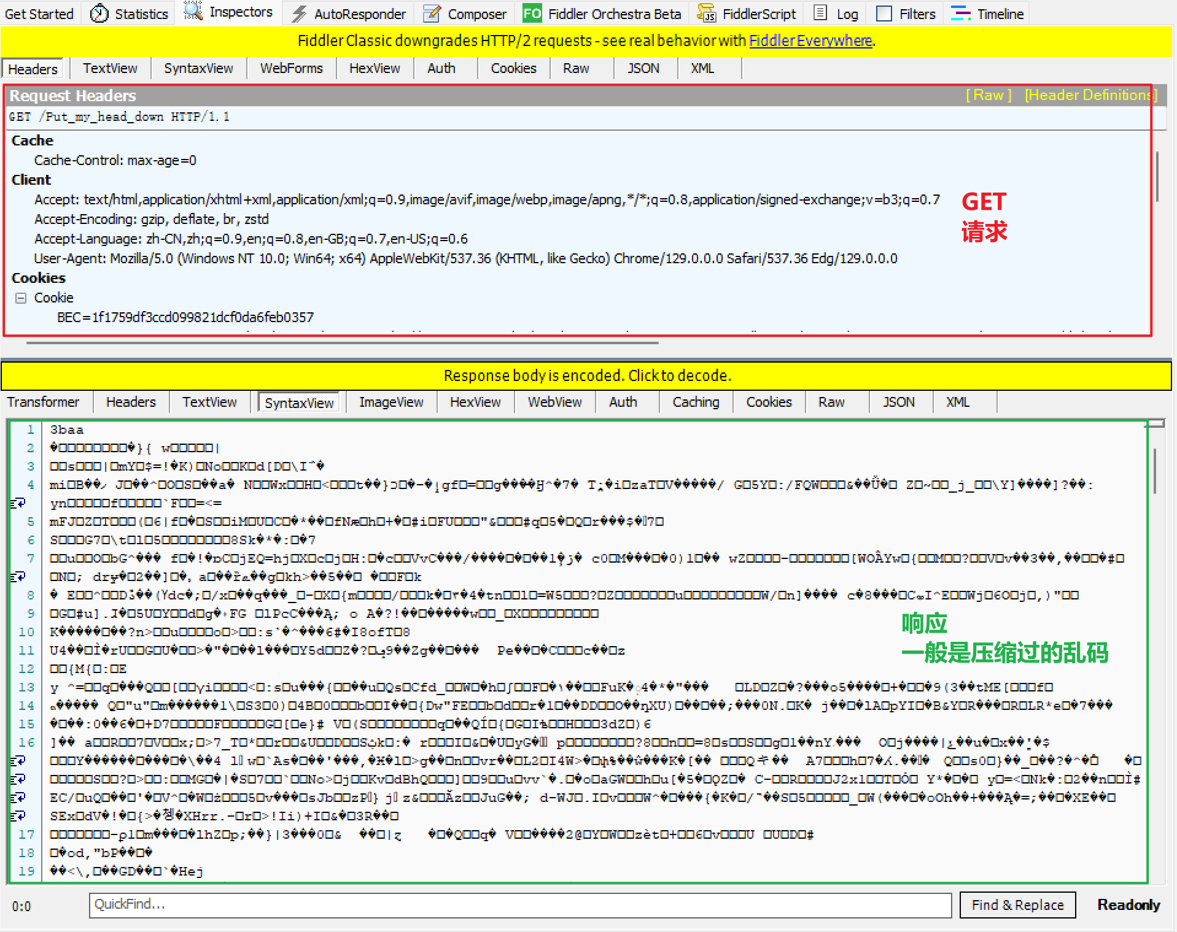This screenshot has height=932, width=1177.
Task: Click the Find & Replace button
Action: pos(1017,905)
